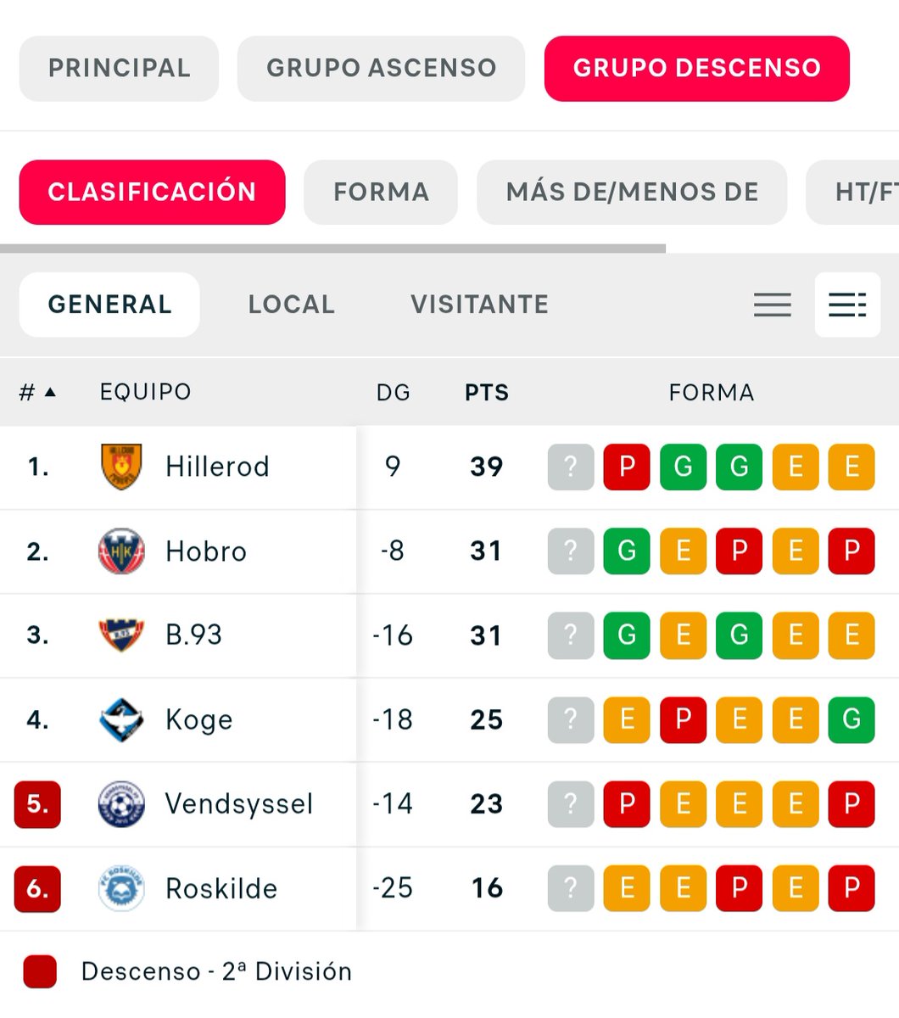Sort table by DG column
Screen dimensions: 899x1018
(x=394, y=392)
